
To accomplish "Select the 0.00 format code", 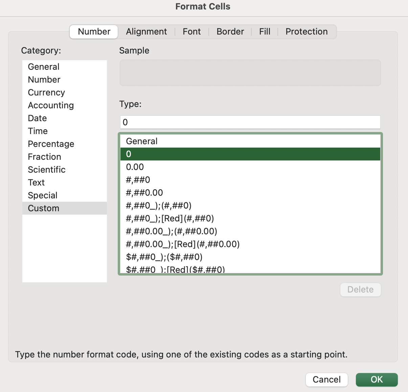I will point(135,167).
